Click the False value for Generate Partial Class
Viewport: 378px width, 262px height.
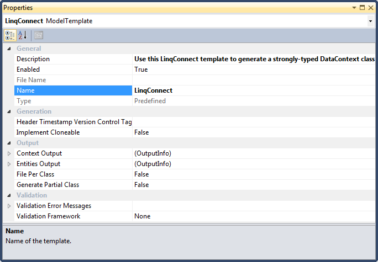[141, 185]
